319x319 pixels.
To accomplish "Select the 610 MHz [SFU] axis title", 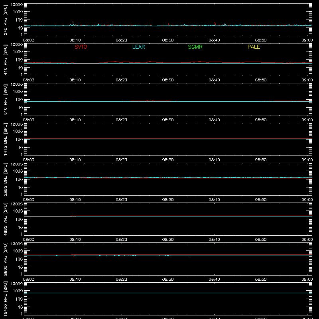I will click(x=5, y=99).
